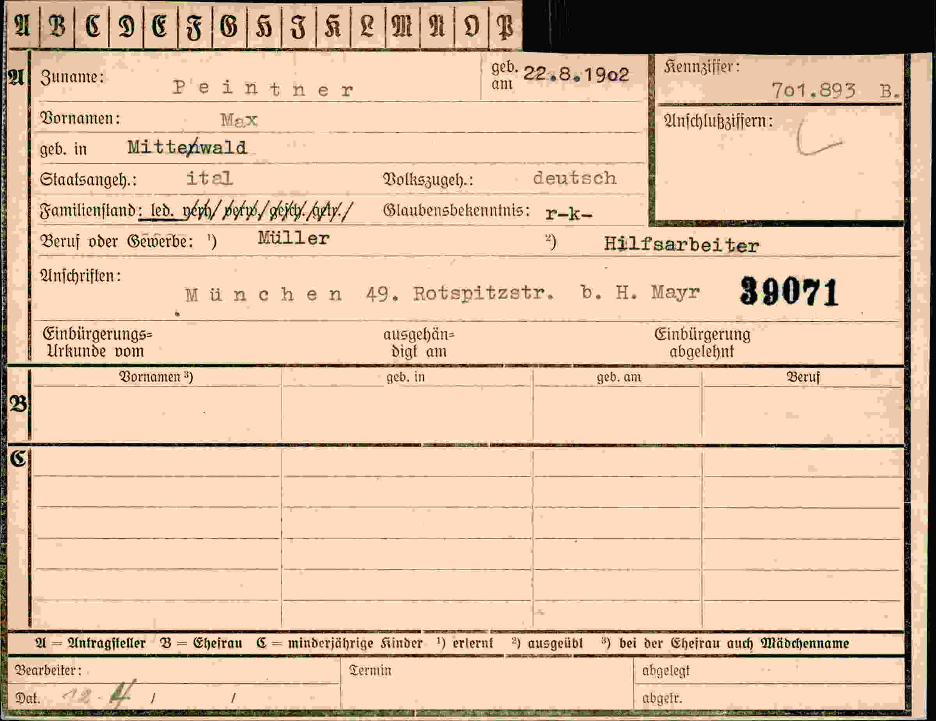Click the 'Volkszugeh.:' label
This screenshot has height=721, width=936.
(x=428, y=180)
